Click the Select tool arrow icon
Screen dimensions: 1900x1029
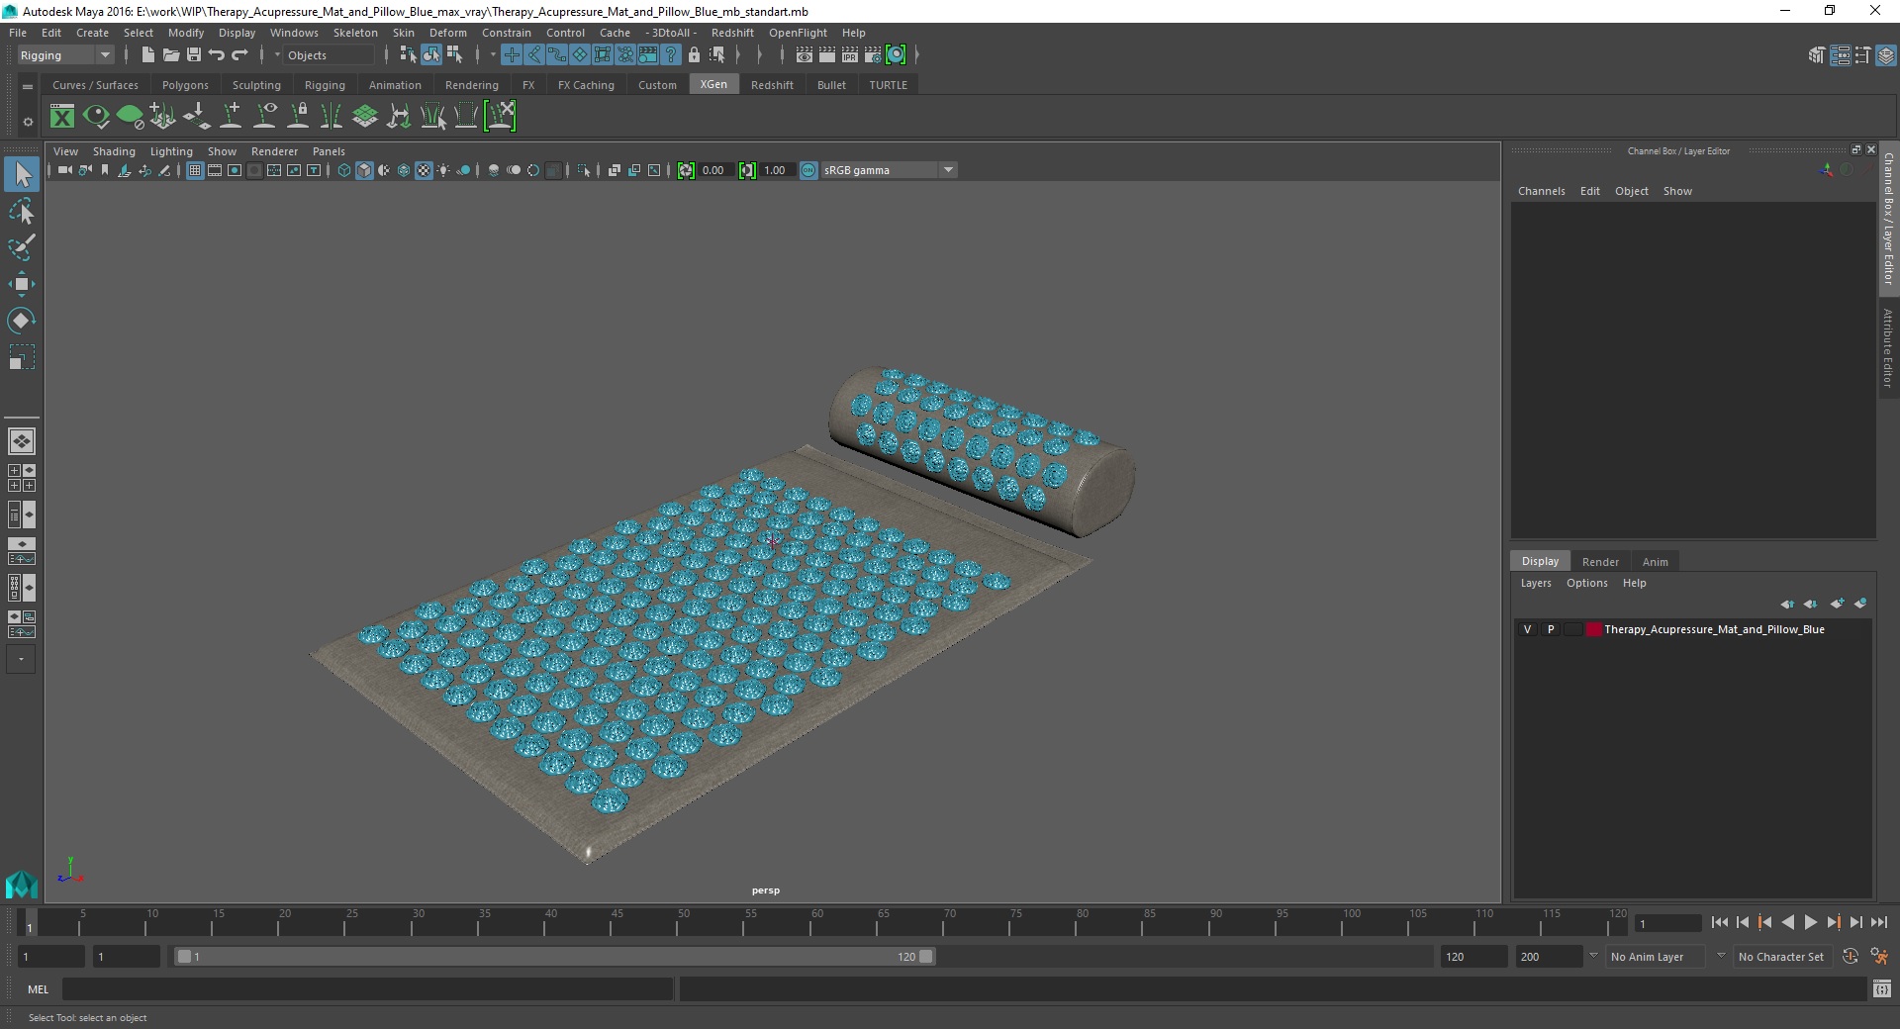(x=21, y=175)
